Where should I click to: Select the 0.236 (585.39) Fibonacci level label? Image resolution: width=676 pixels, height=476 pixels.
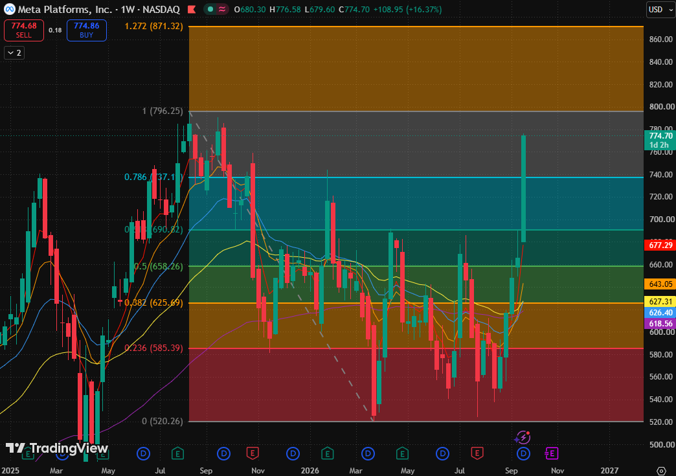[154, 348]
